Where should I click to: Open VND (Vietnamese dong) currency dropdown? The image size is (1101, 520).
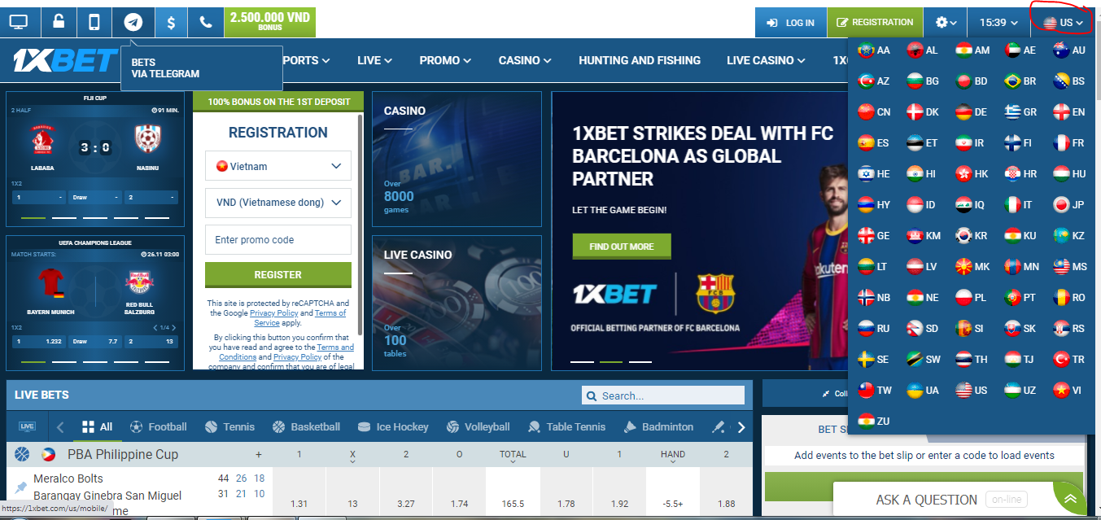[278, 203]
